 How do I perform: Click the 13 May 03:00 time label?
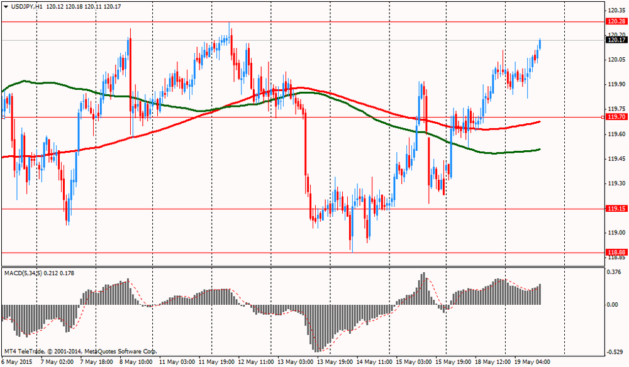[x=295, y=362]
